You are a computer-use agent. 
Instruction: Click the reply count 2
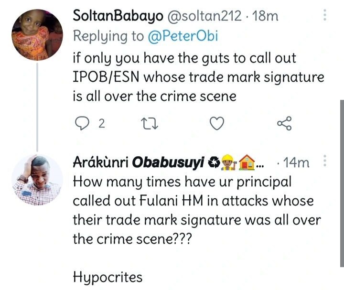(x=101, y=124)
